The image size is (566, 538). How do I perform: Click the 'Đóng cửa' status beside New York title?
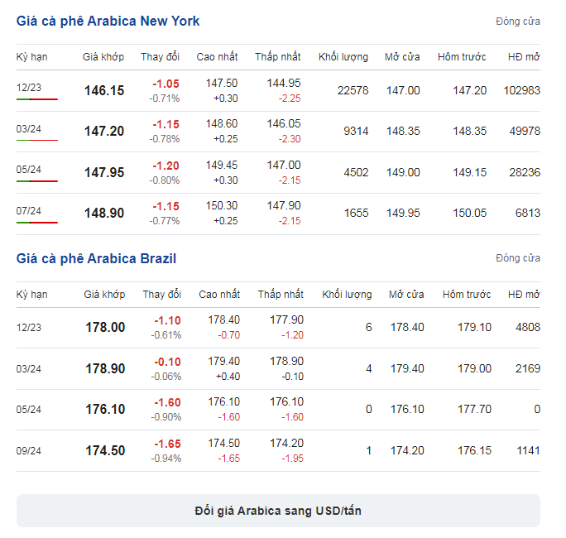click(518, 22)
